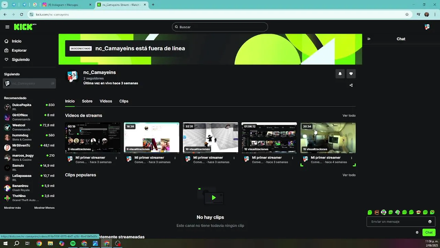This screenshot has width=440, height=248.
Task: Open the 32:31 stream video thumbnail
Action: point(210,137)
